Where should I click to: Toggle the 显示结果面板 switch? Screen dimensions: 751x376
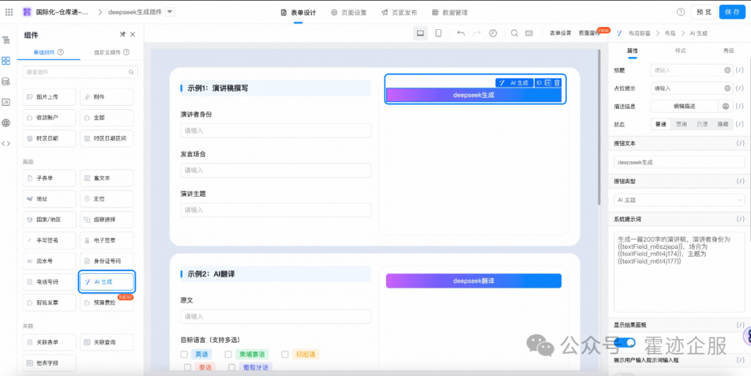(624, 342)
